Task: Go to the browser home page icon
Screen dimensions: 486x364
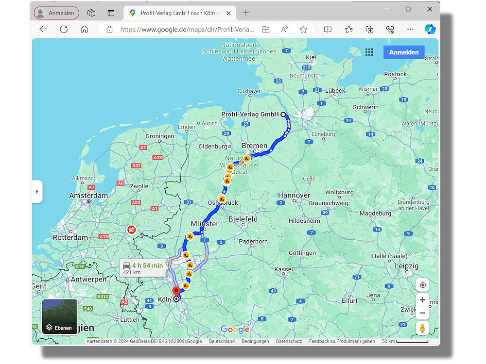Action: pyautogui.click(x=84, y=30)
